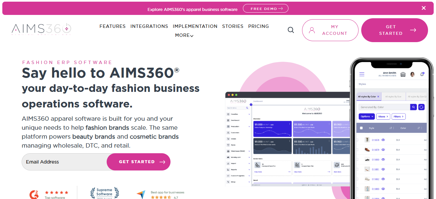This screenshot has height=199, width=436.
Task: Expand the Production chevron in the sidebar
Action: tap(249, 126)
